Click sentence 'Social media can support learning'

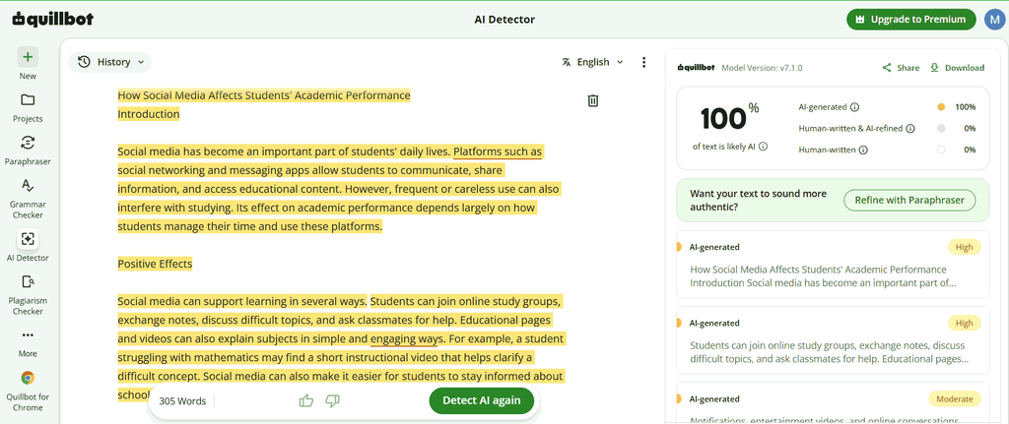coord(242,301)
